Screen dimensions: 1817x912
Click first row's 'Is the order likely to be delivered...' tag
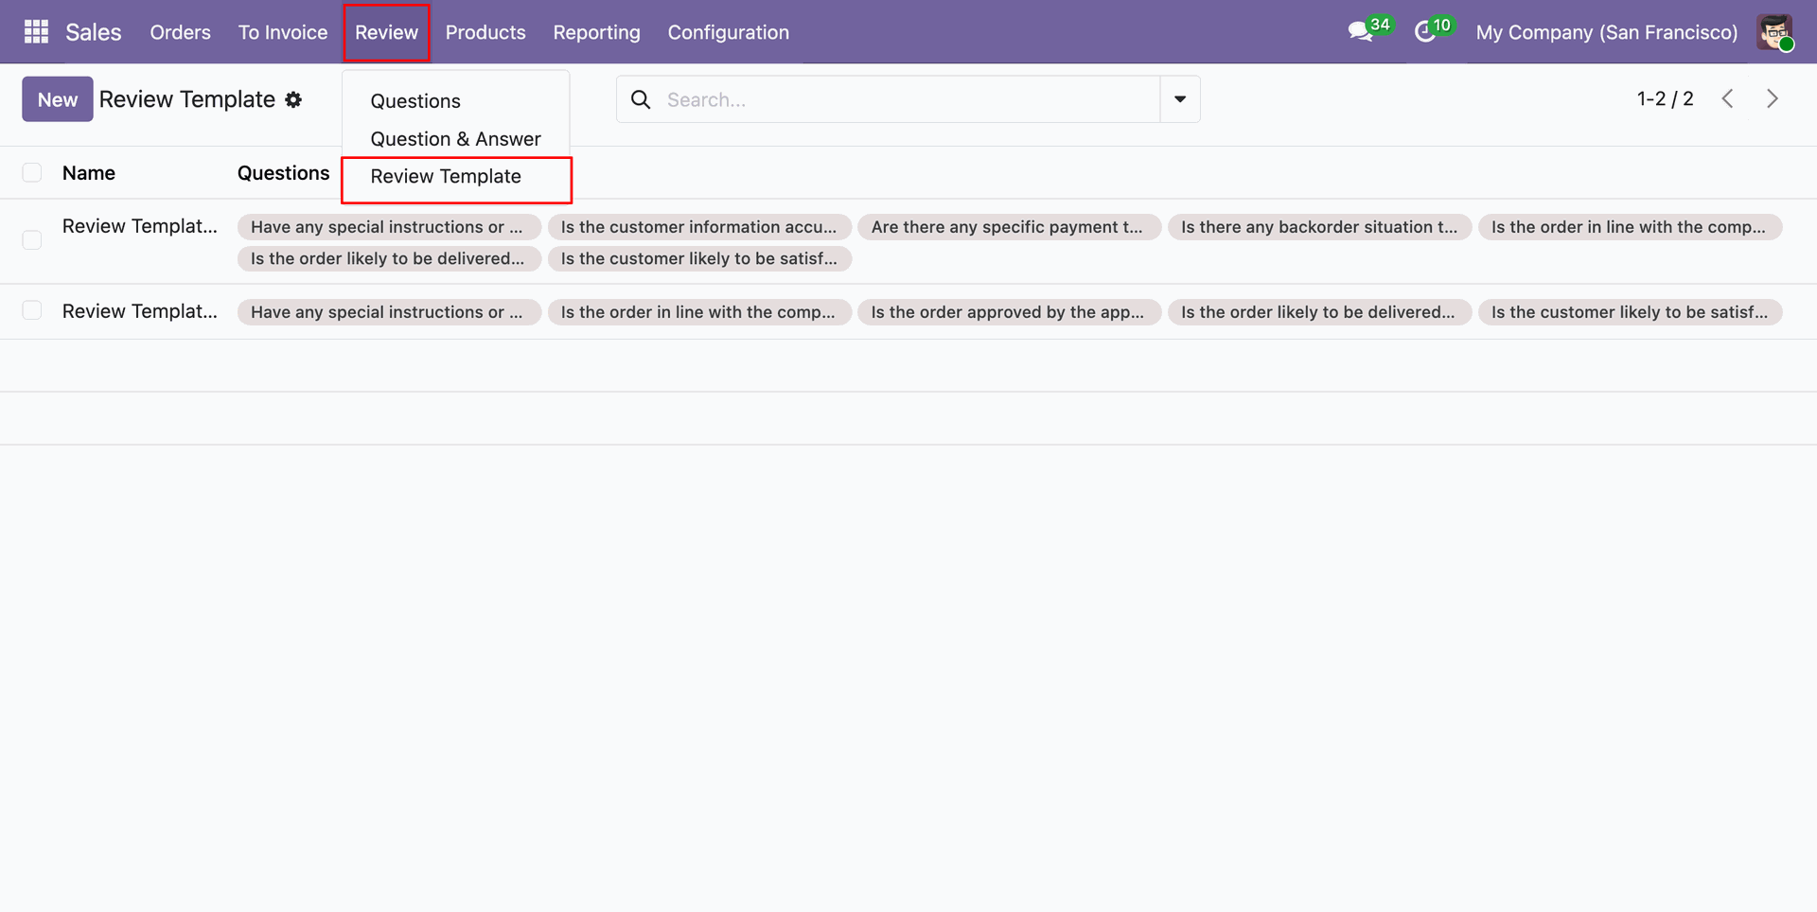(389, 258)
